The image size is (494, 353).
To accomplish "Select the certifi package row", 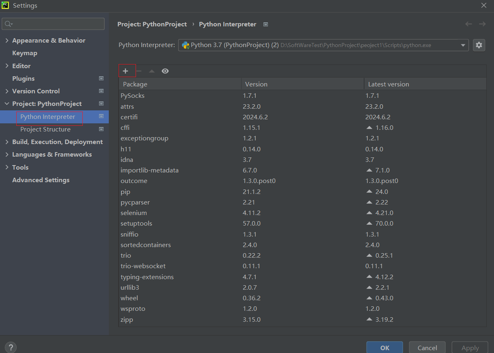I will point(302,117).
